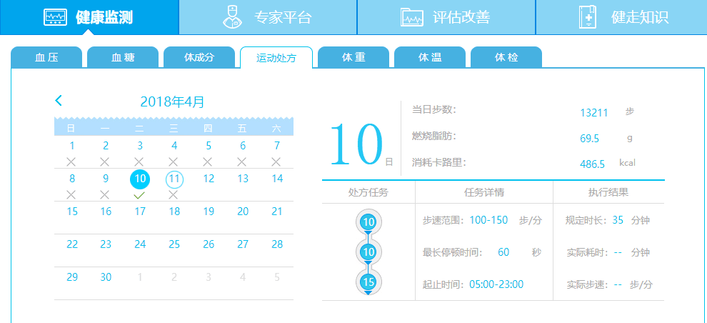Select April 25 in the calendar
The width and height of the screenshot is (707, 323).
coord(174,244)
